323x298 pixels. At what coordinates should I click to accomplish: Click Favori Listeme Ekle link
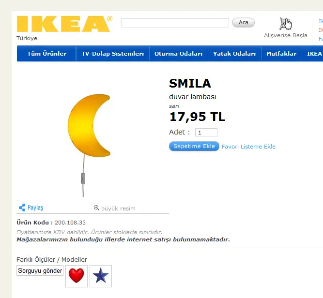(x=248, y=147)
